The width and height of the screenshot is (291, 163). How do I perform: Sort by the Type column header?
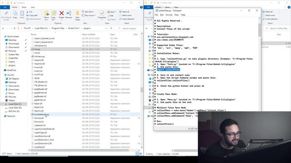(112, 34)
